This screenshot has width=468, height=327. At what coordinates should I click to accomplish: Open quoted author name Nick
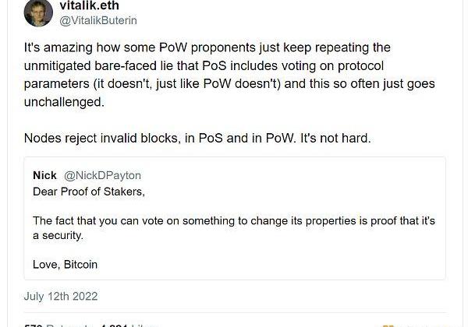coord(44,176)
